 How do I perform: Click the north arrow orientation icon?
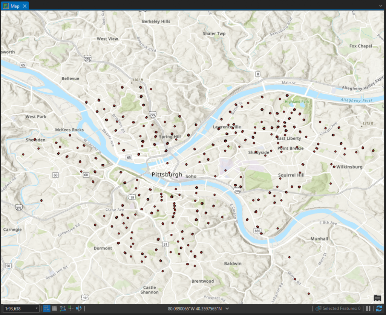click(x=78, y=309)
